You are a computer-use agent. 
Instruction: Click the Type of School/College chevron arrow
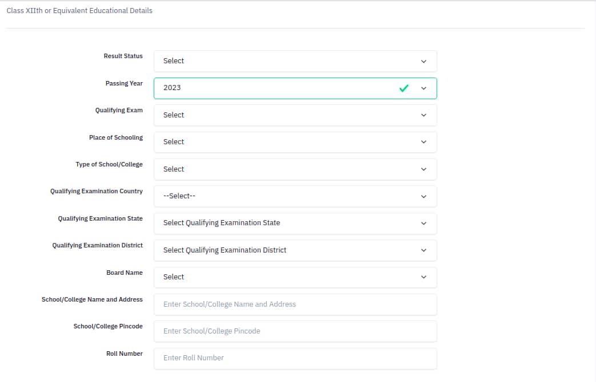tap(423, 169)
